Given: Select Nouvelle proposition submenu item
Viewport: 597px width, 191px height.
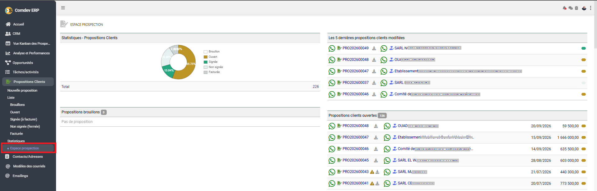Looking at the screenshot, I should [22, 90].
